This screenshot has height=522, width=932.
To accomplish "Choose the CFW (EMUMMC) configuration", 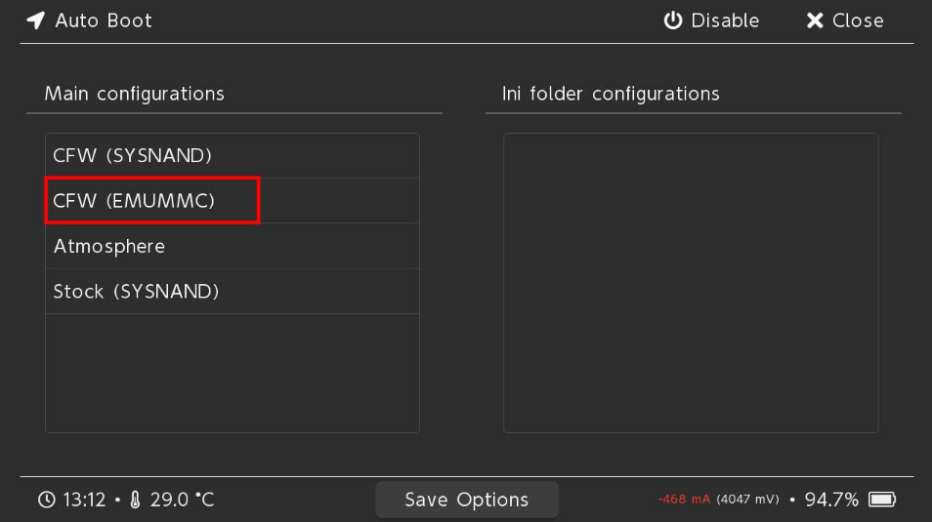I will pos(134,201).
